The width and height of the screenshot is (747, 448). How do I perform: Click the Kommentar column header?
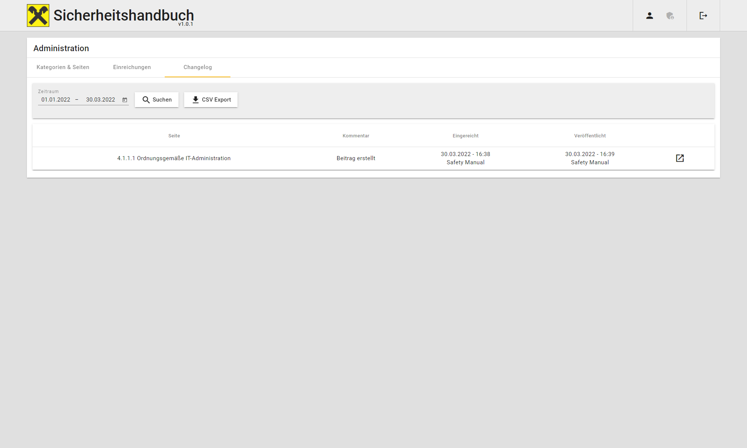coord(356,136)
